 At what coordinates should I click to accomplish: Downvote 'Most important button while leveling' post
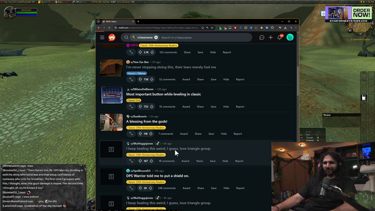152,107
